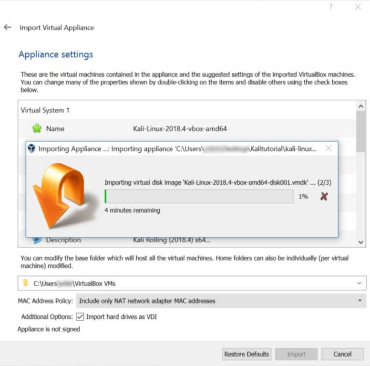Click the yellow folder icon in base folder field
The width and height of the screenshot is (370, 366).
point(25,282)
